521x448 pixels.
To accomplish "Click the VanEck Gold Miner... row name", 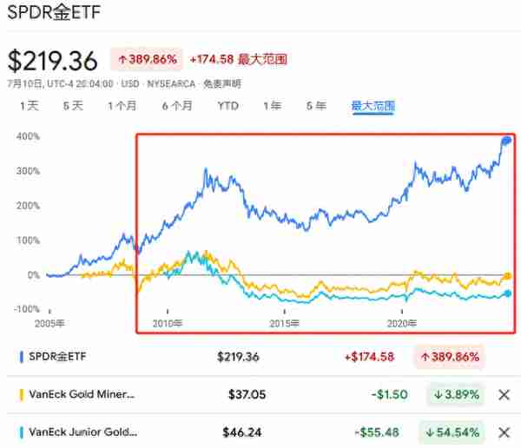I will point(82,394).
